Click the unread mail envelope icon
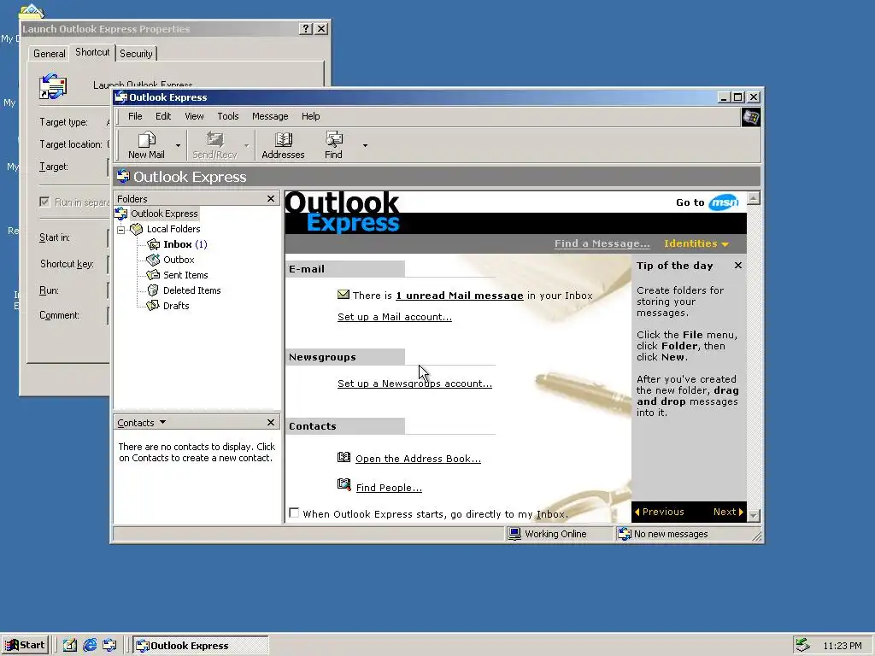Image resolution: width=875 pixels, height=656 pixels. (x=344, y=295)
